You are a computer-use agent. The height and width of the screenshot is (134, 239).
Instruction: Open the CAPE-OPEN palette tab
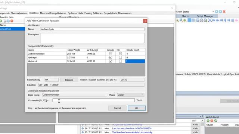[199, 74]
